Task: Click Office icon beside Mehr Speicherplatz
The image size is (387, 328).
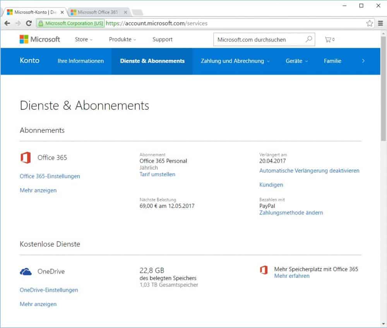Action: (264, 270)
